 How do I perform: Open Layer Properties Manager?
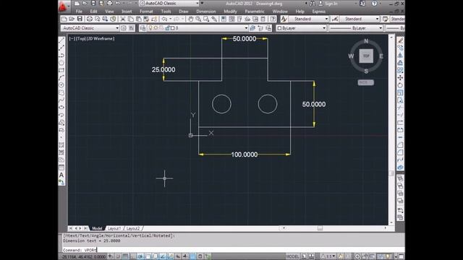[143, 28]
